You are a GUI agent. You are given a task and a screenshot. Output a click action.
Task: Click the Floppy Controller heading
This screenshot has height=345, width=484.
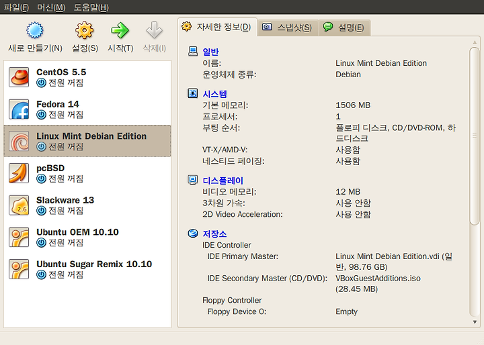point(232,300)
